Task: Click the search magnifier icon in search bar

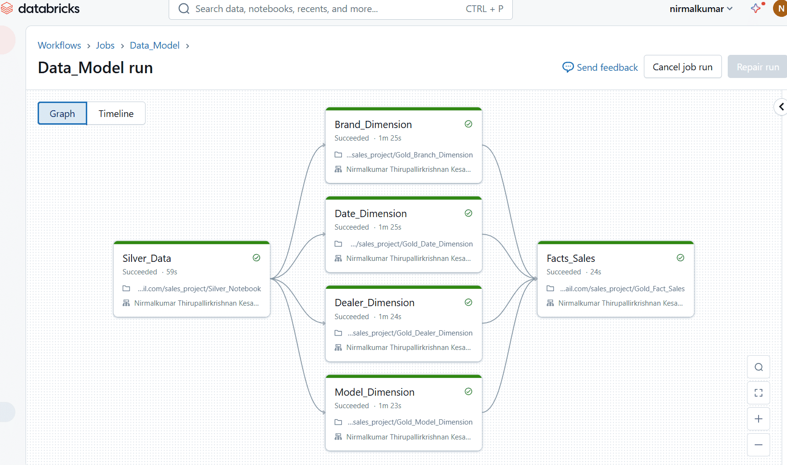Action: click(184, 9)
